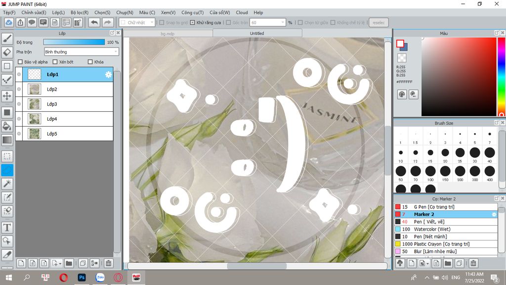Image resolution: width=506 pixels, height=285 pixels.
Task: Open the Help menu
Action: pyautogui.click(x=258, y=12)
